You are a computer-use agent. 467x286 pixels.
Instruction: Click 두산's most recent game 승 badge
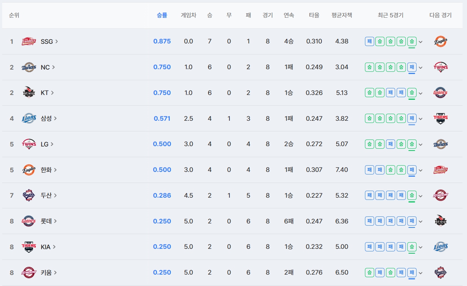click(x=412, y=195)
